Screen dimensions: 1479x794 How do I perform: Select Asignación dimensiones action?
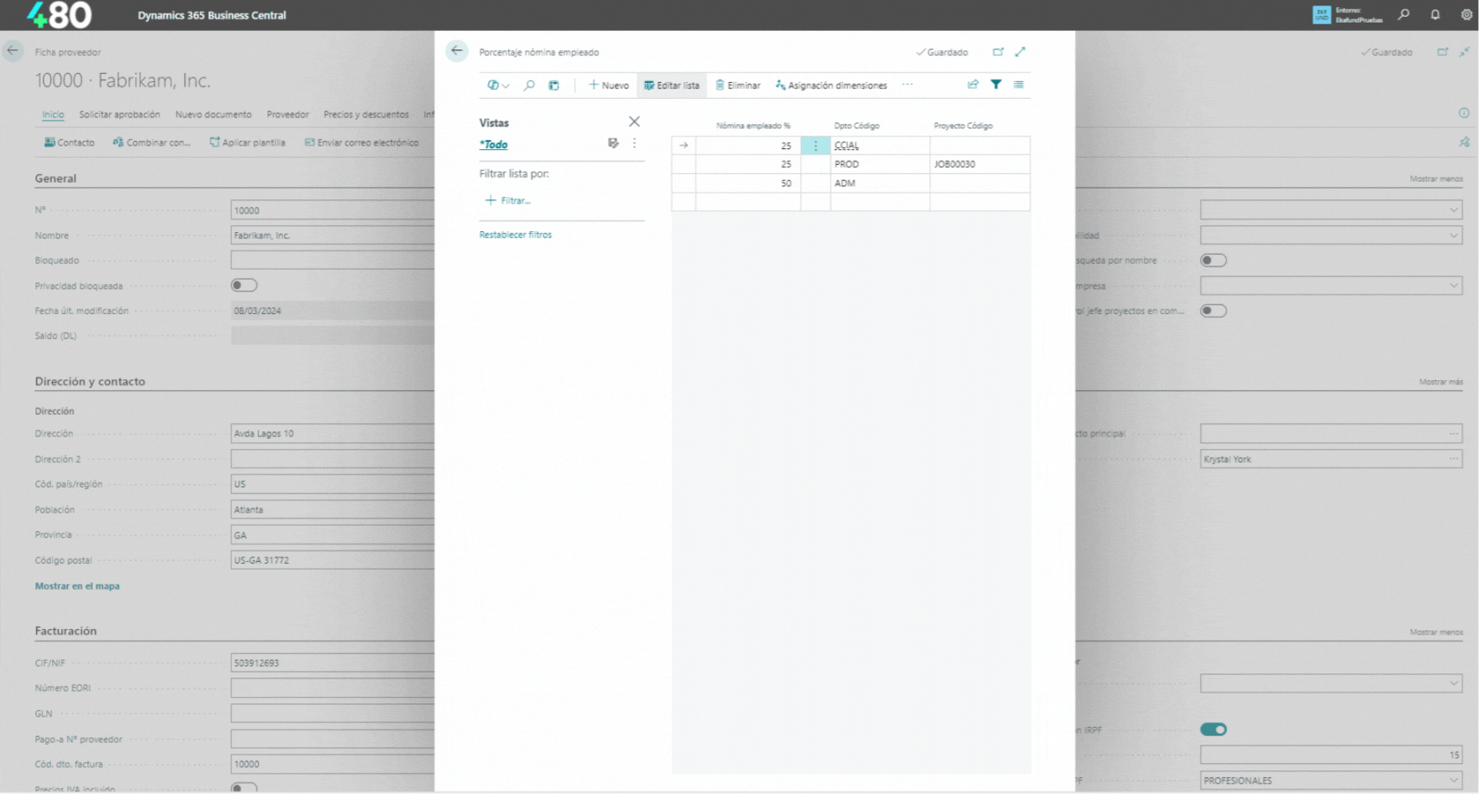831,85
